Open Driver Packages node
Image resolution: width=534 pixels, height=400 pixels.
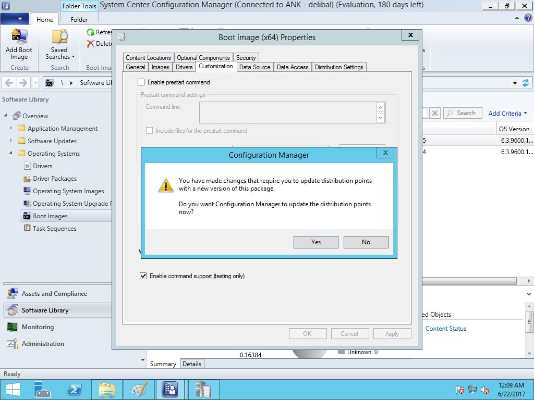point(55,179)
